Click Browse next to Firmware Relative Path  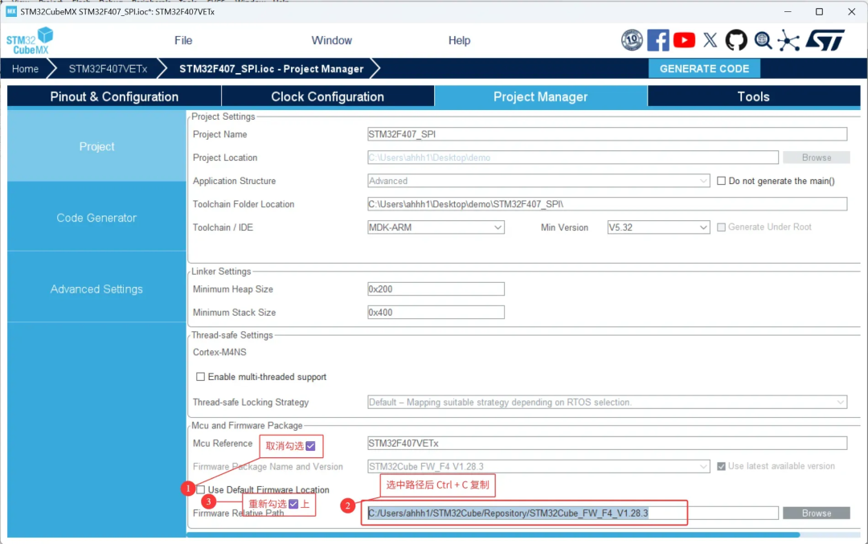click(x=817, y=513)
